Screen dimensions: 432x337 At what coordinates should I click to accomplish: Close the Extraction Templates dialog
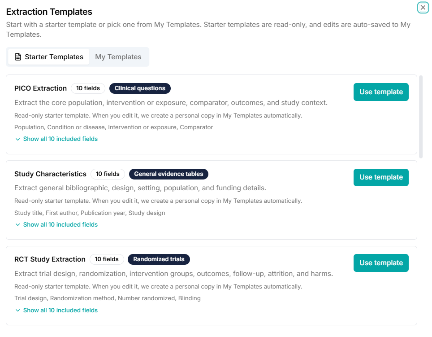tap(423, 8)
